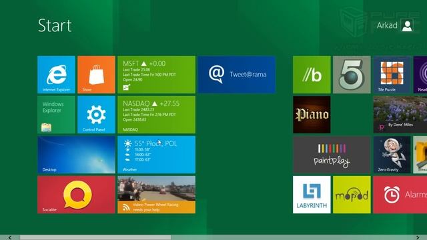The image size is (427, 240).
Task: Open the purple Near tile at right edge
Action: [420, 75]
